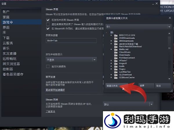Open the 了解更多 link
Image resolution: width=174 pixels, height=130 pixels.
point(50,112)
